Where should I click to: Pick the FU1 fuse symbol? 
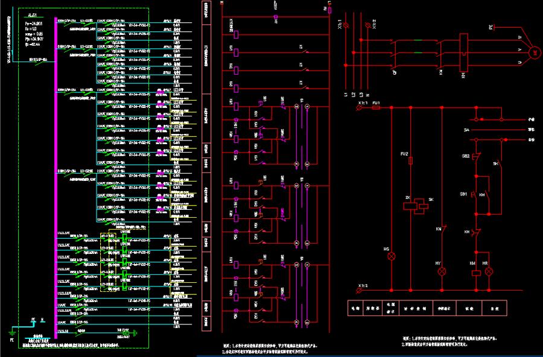click(376, 108)
